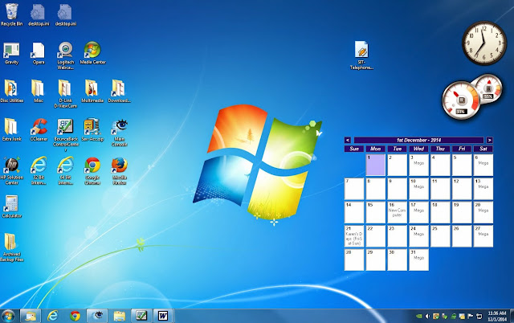Viewport: 514px width, 323px height.
Task: Open the Recycle Bin desktop icon
Action: tap(11, 14)
